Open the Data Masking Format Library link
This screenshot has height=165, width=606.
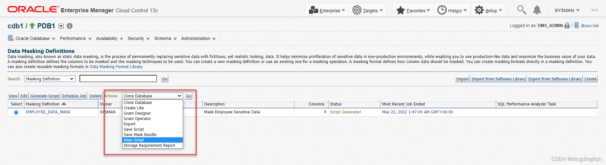pyautogui.click(x=116, y=67)
